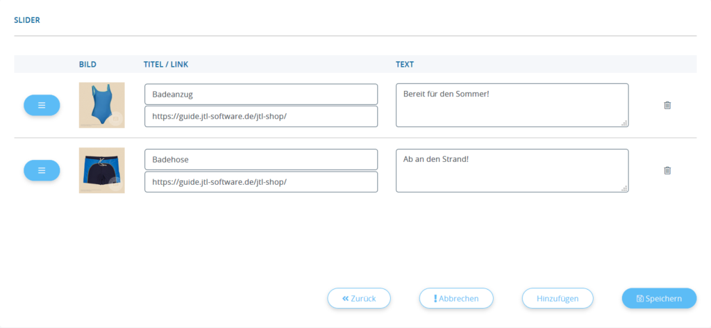Click the drag handle for Badeanzug row

click(x=42, y=105)
